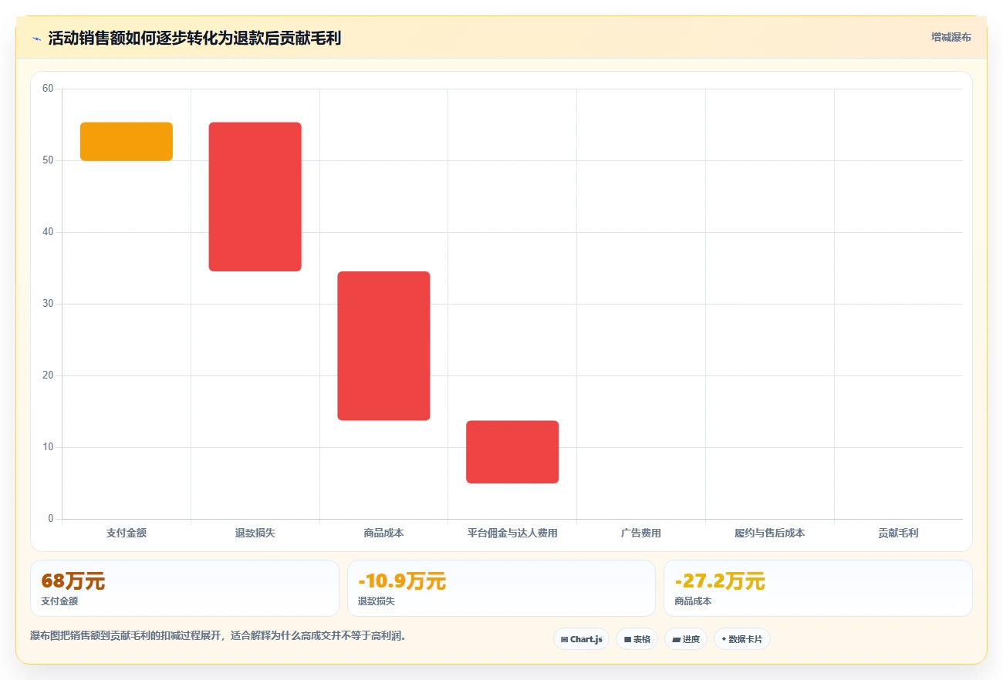Click the 广告费用 x-axis label

(x=641, y=533)
